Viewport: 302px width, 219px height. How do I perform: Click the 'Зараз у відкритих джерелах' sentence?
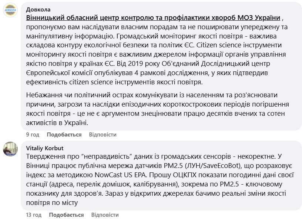pyautogui.click(x=204, y=193)
